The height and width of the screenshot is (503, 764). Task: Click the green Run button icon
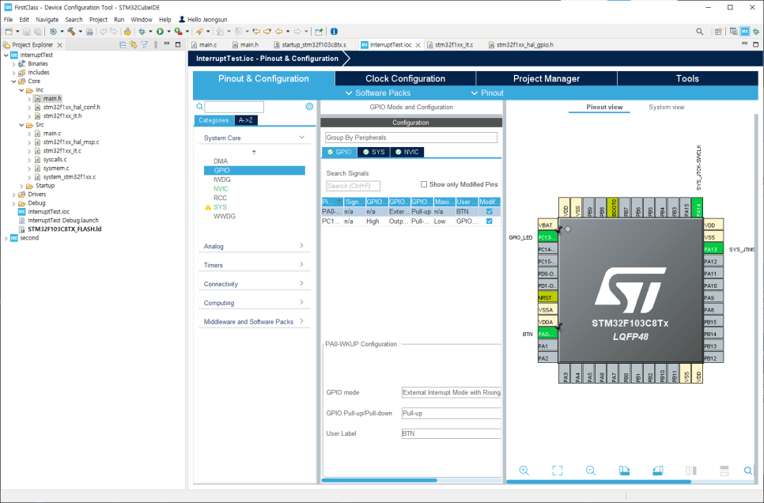(x=160, y=31)
